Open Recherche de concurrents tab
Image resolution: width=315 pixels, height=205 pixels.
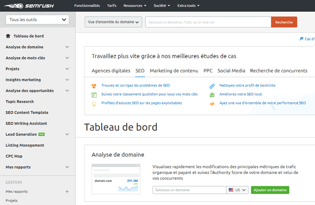click(278, 71)
